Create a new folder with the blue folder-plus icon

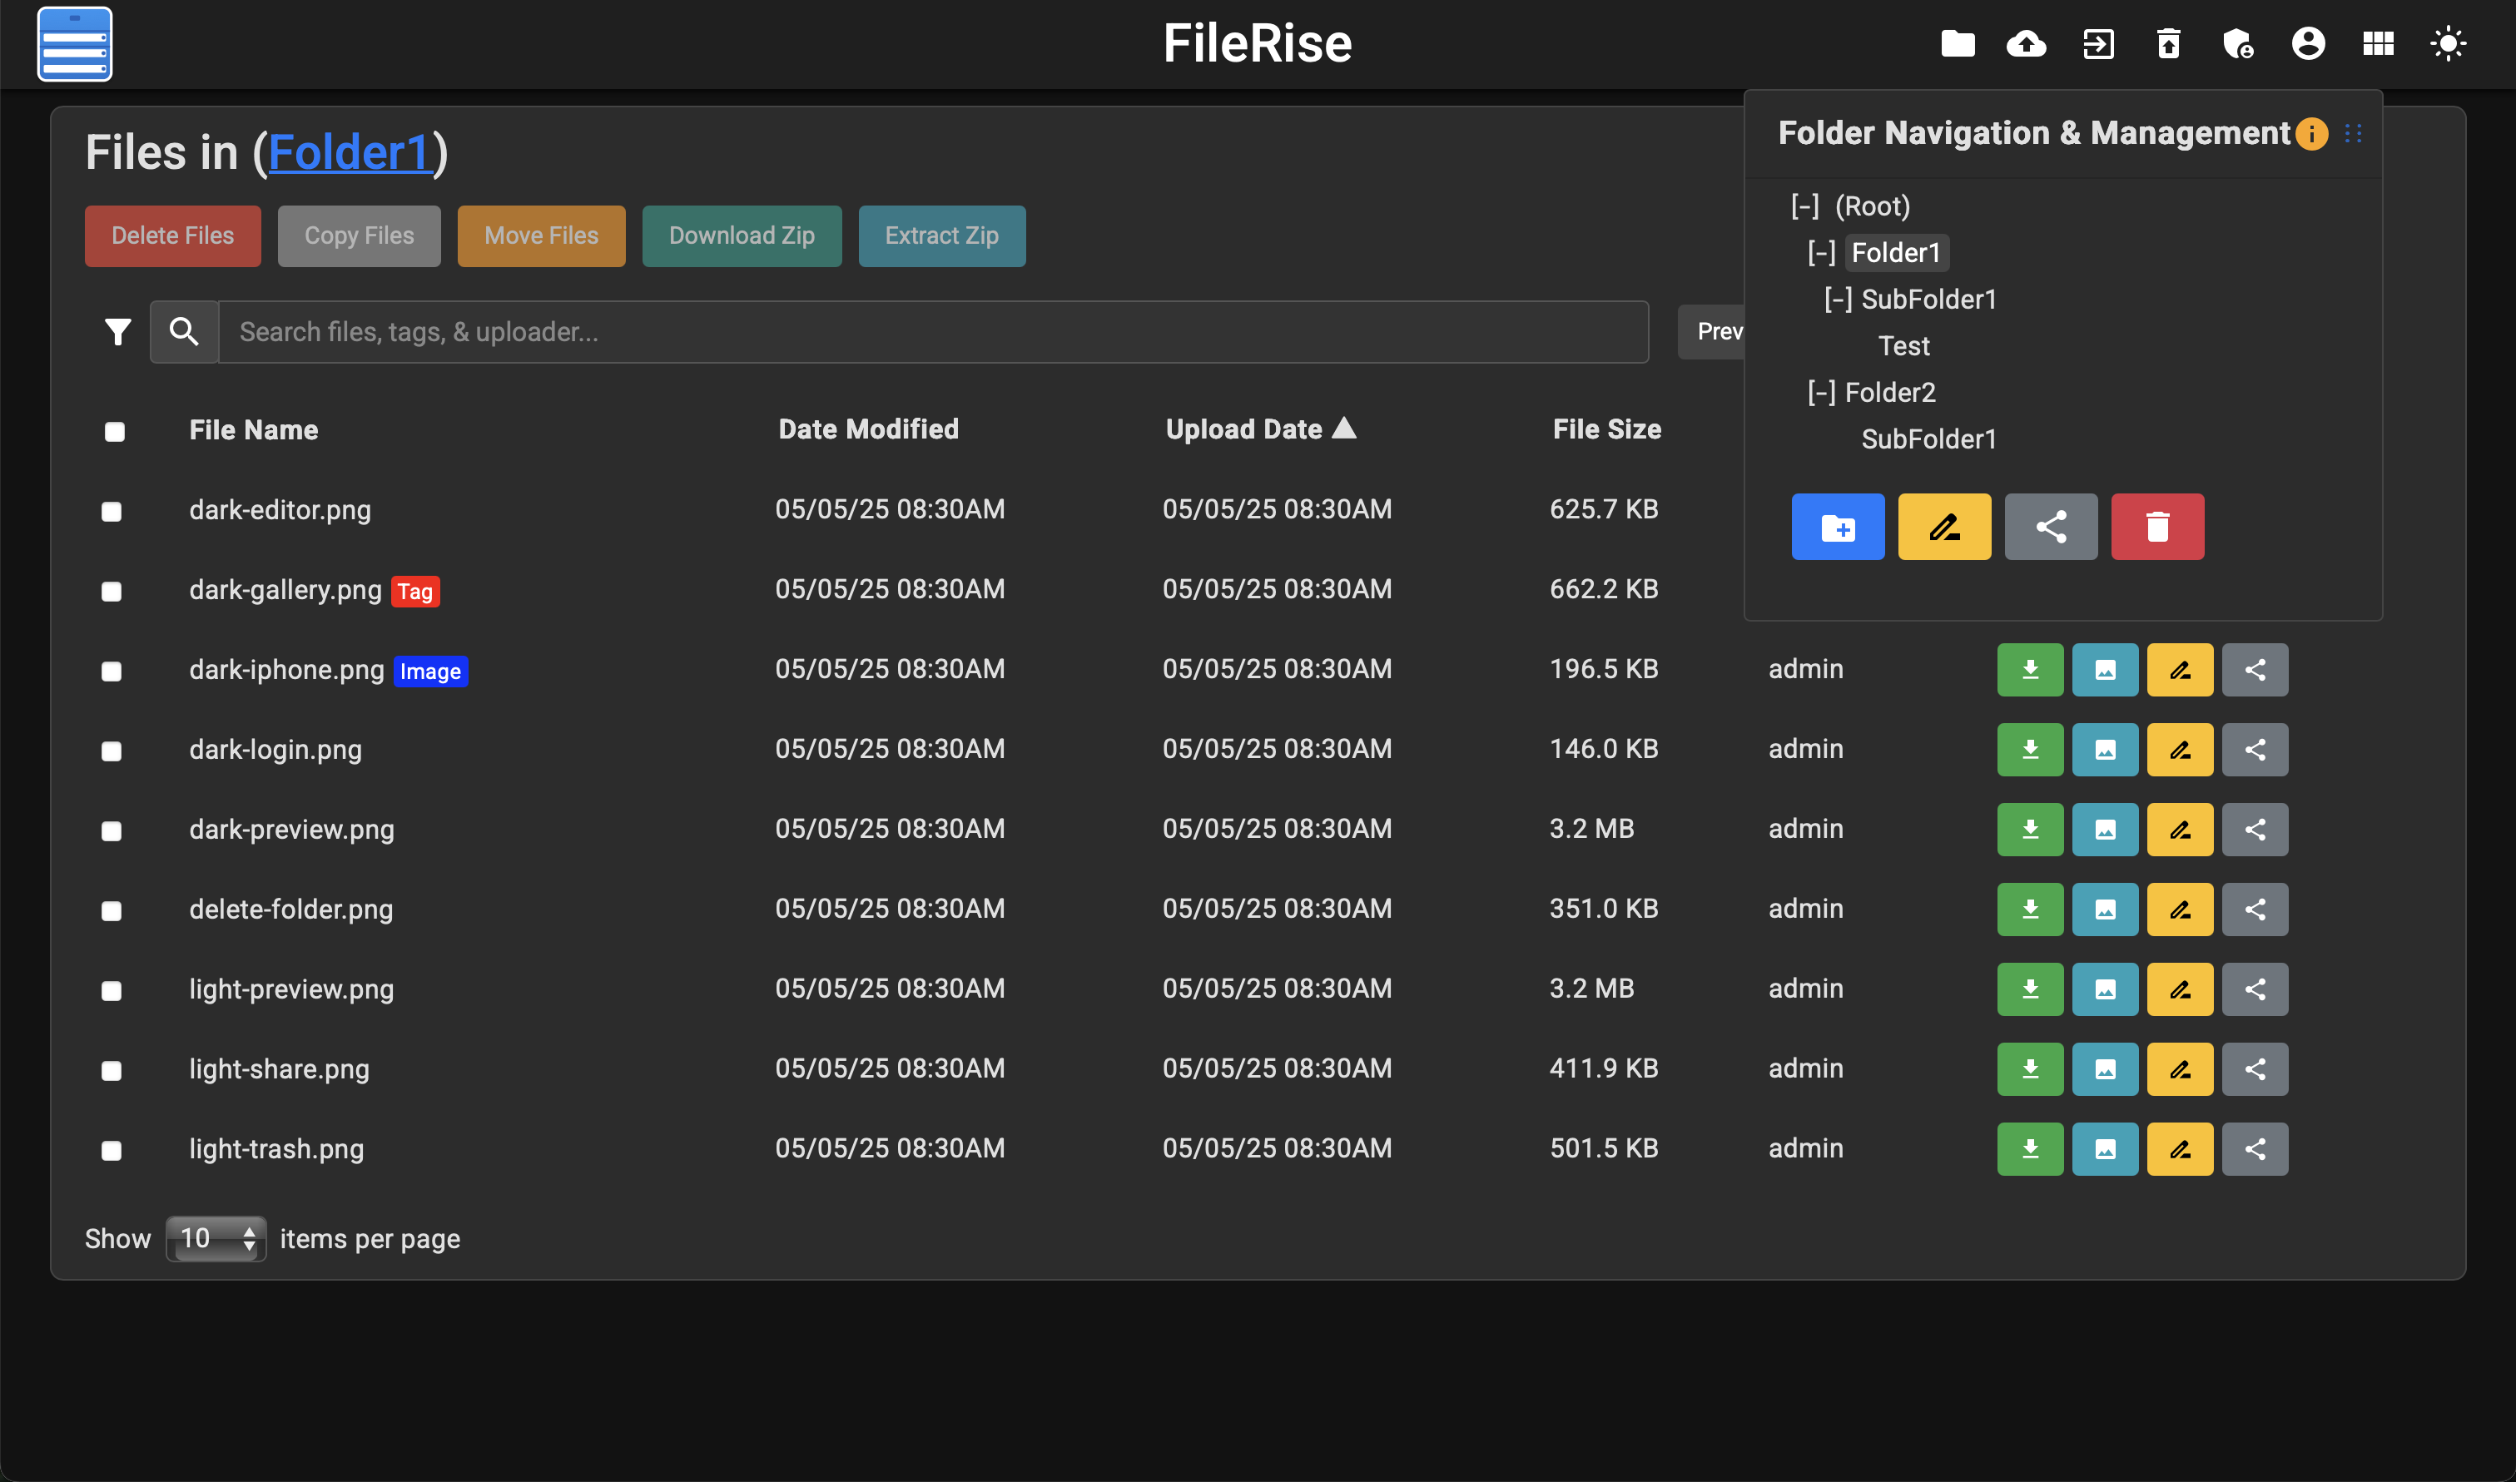tap(1838, 526)
